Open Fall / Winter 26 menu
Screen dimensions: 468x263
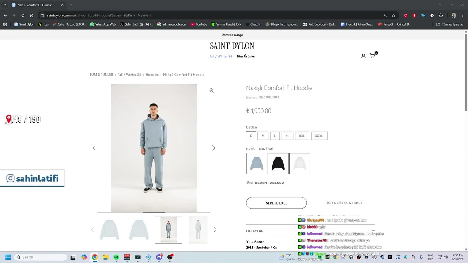(x=221, y=56)
